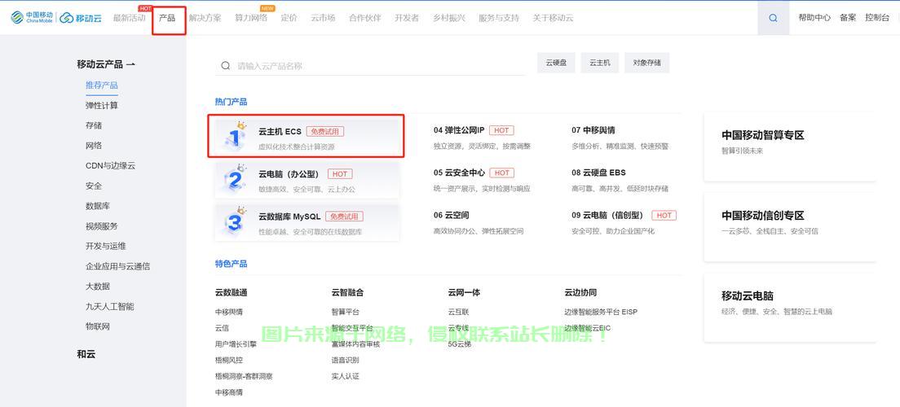
Task: Select 推荐产品 in the sidebar
Action: tap(102, 85)
